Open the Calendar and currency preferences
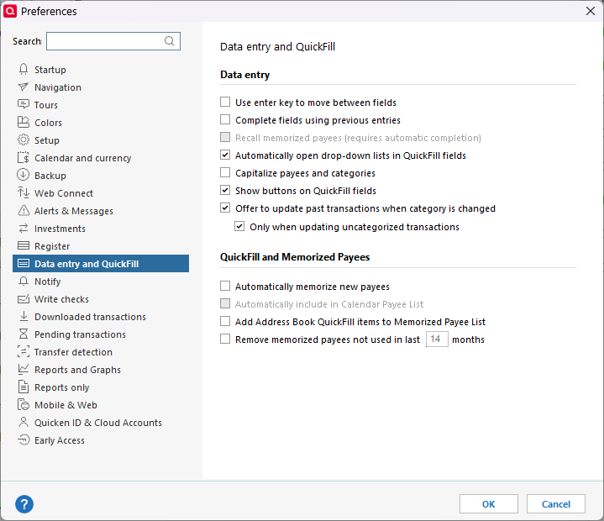The height and width of the screenshot is (521, 604). coord(82,158)
